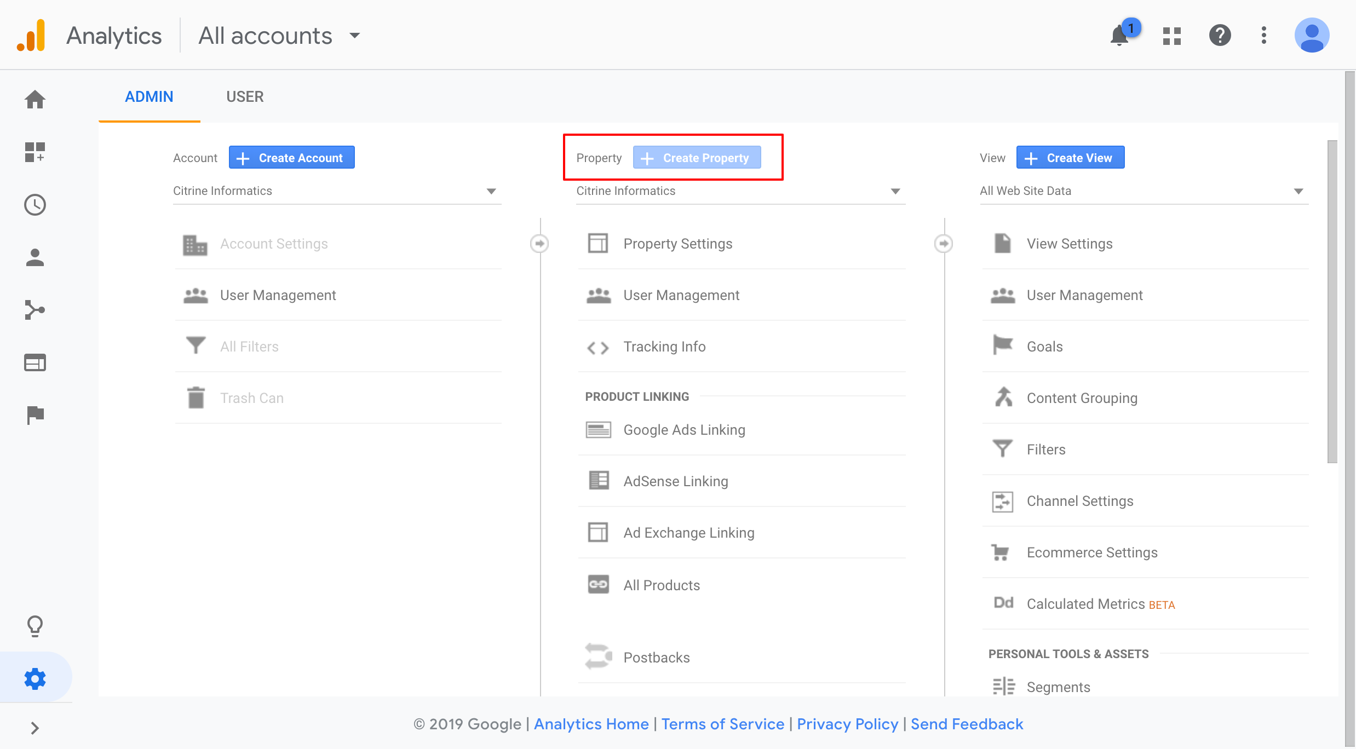Click the Ecommerce Settings cart icon
Viewport: 1356px width, 749px height.
click(x=1001, y=552)
